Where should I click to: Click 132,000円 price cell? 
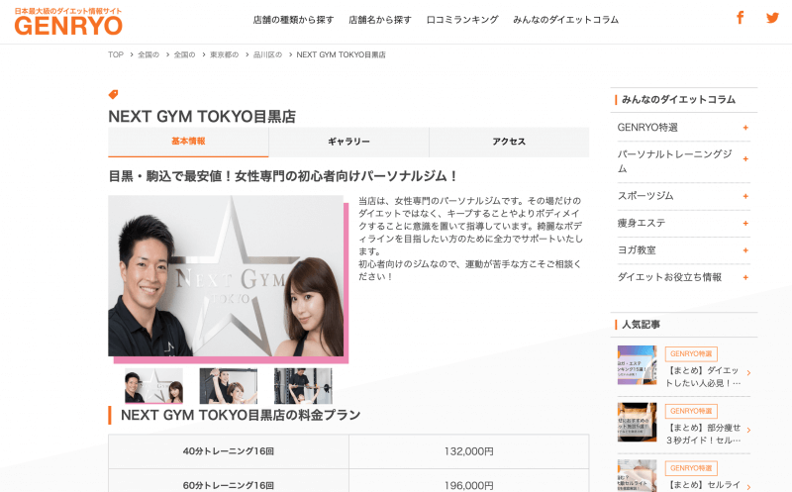point(468,451)
